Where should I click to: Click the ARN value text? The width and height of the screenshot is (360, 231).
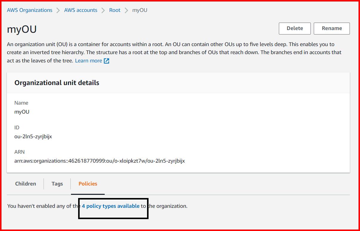point(100,161)
